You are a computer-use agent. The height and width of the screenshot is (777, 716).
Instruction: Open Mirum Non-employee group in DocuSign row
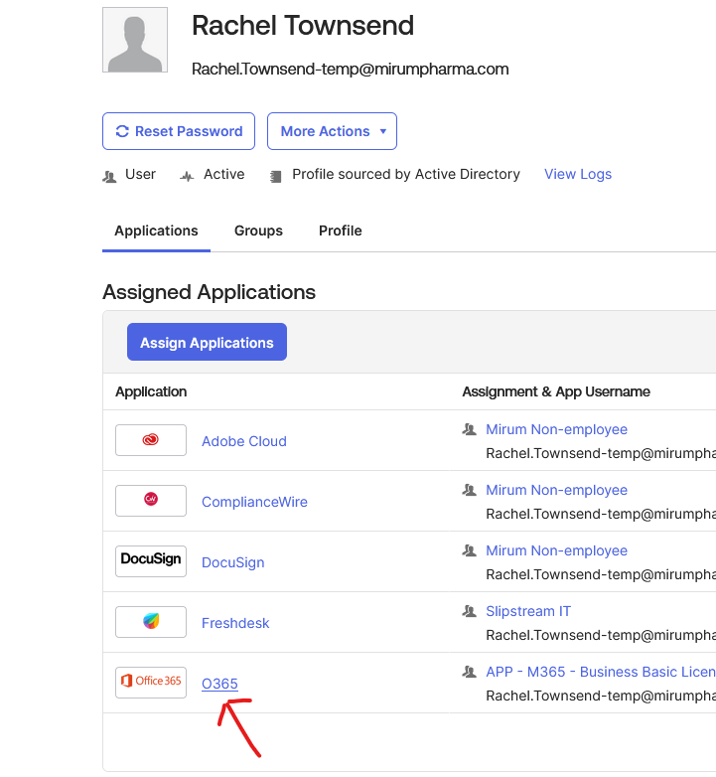[556, 550]
